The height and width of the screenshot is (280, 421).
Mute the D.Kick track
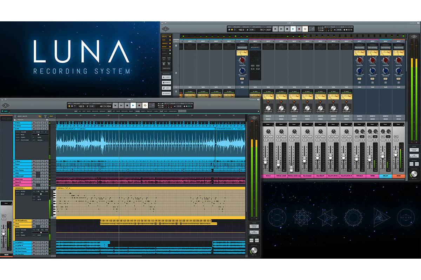pyautogui.click(x=47, y=122)
